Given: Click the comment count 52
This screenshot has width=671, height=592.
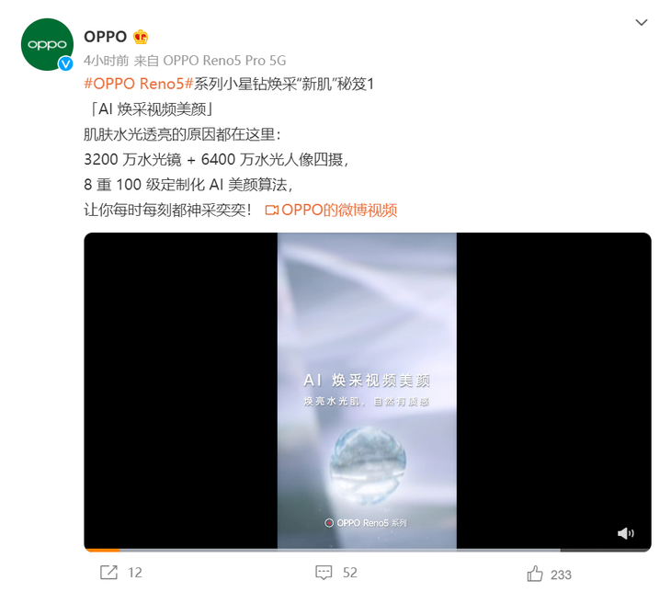Looking at the screenshot, I should [349, 573].
